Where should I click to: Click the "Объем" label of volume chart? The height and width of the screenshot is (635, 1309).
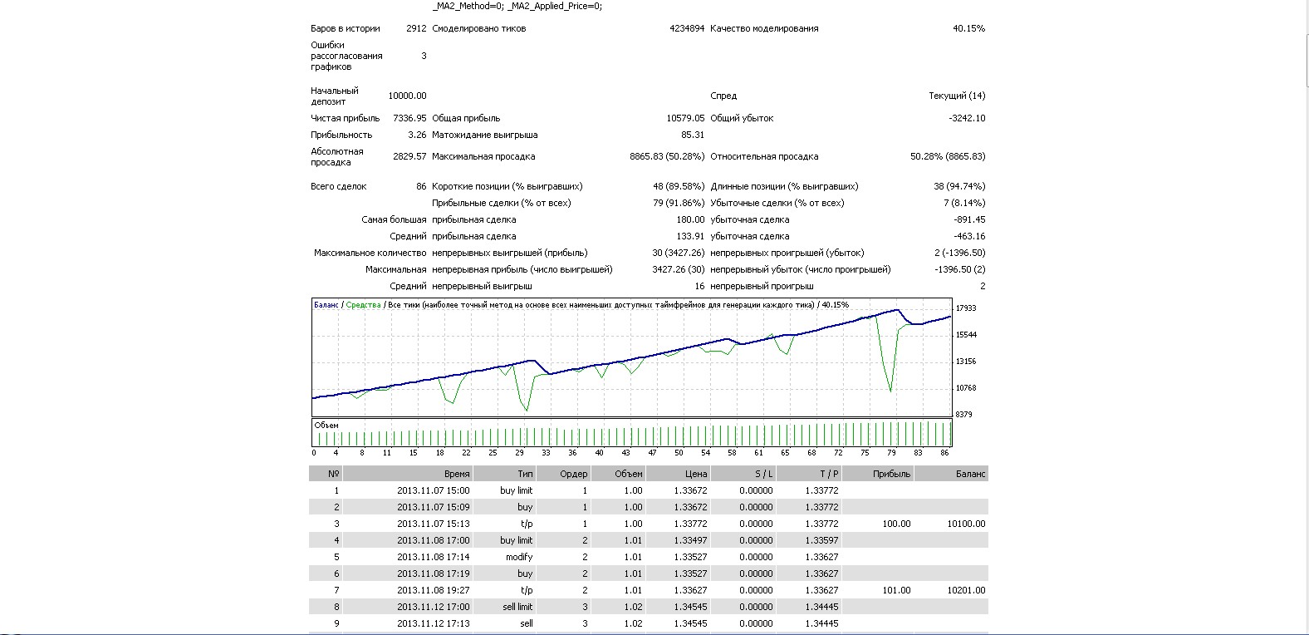pos(326,426)
